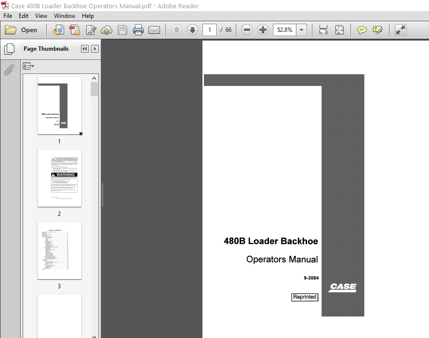Open the Help menu
The width and height of the screenshot is (429, 338).
[x=88, y=16]
